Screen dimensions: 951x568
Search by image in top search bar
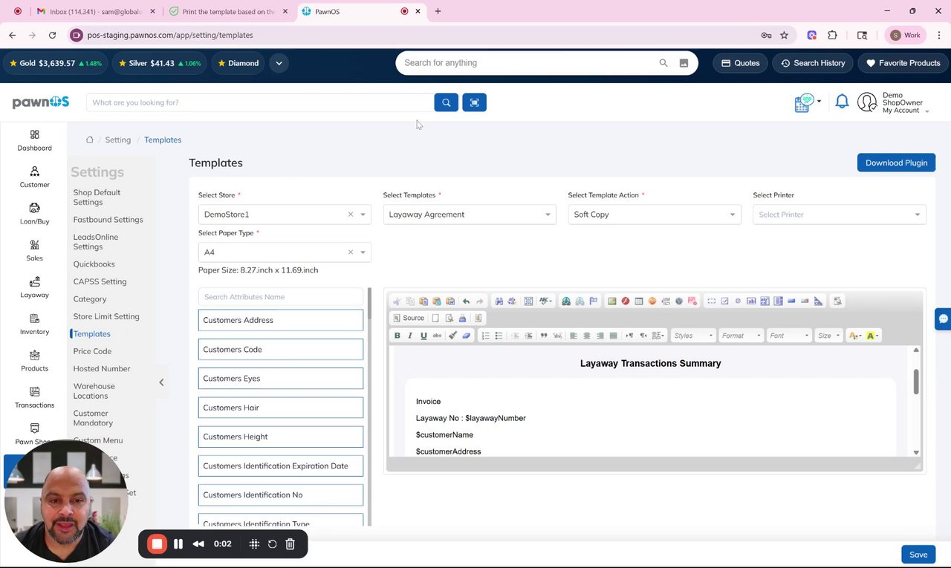[x=684, y=63]
